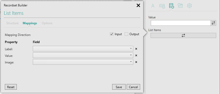
Task: Open the gear settings properties icon
Action: 189,6
